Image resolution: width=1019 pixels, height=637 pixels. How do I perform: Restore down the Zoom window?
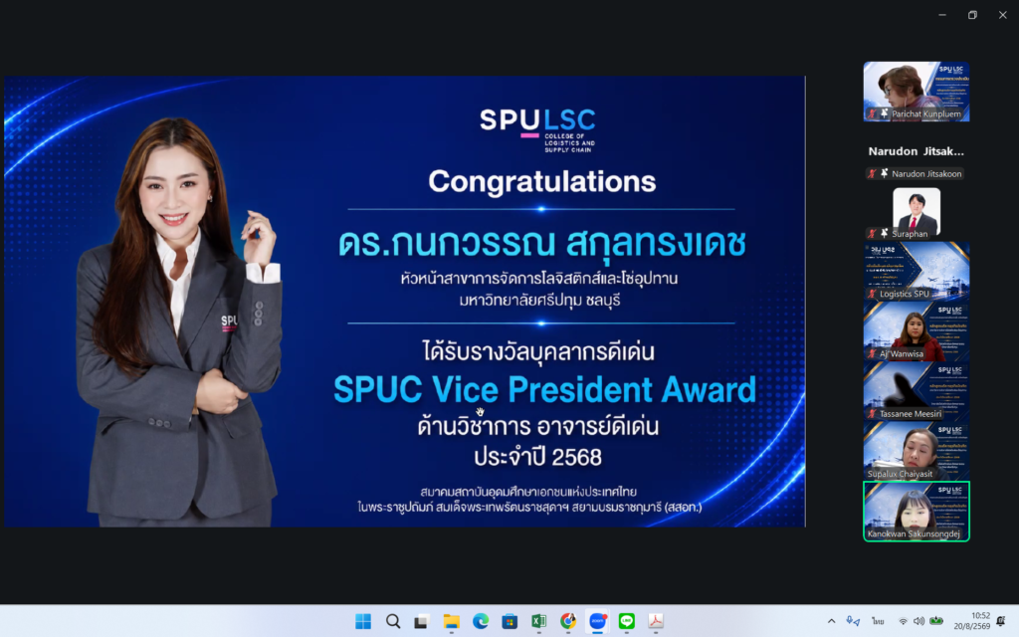pyautogui.click(x=972, y=15)
